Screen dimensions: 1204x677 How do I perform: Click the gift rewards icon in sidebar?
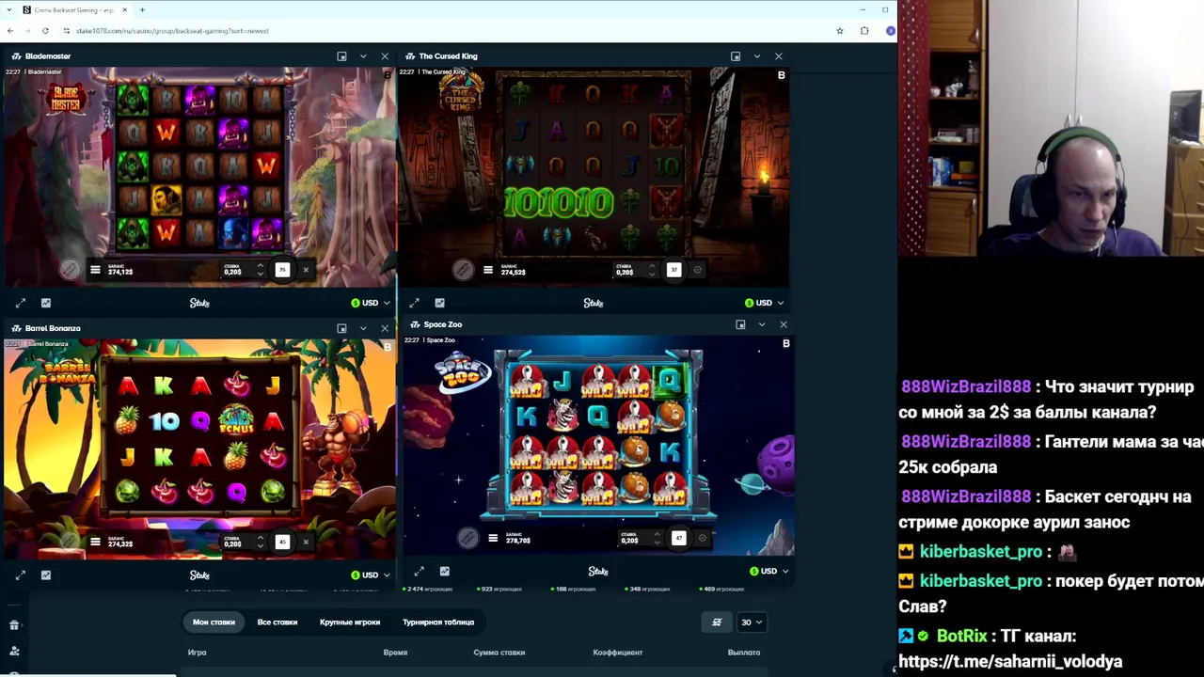point(14,624)
